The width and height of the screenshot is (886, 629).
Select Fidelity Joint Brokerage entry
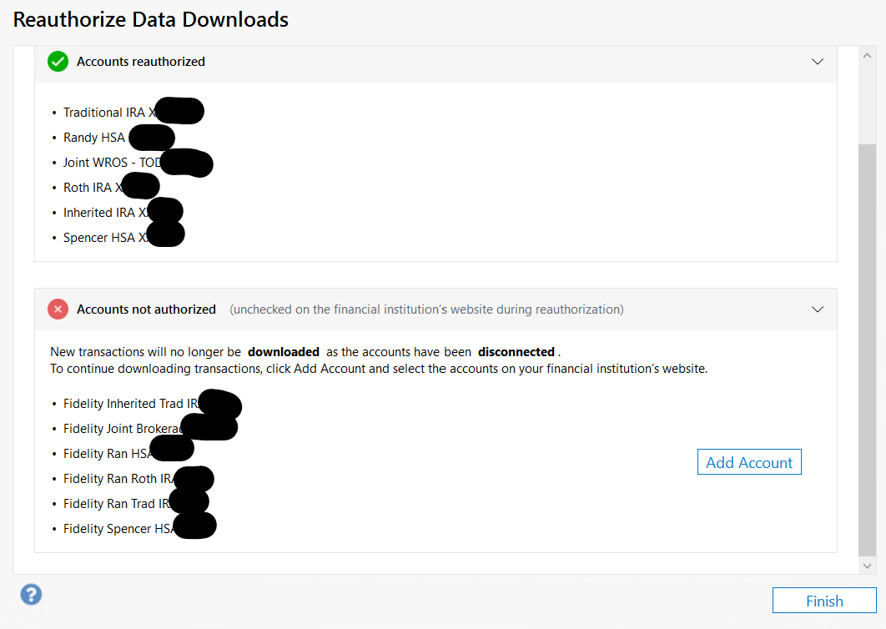pyautogui.click(x=144, y=429)
